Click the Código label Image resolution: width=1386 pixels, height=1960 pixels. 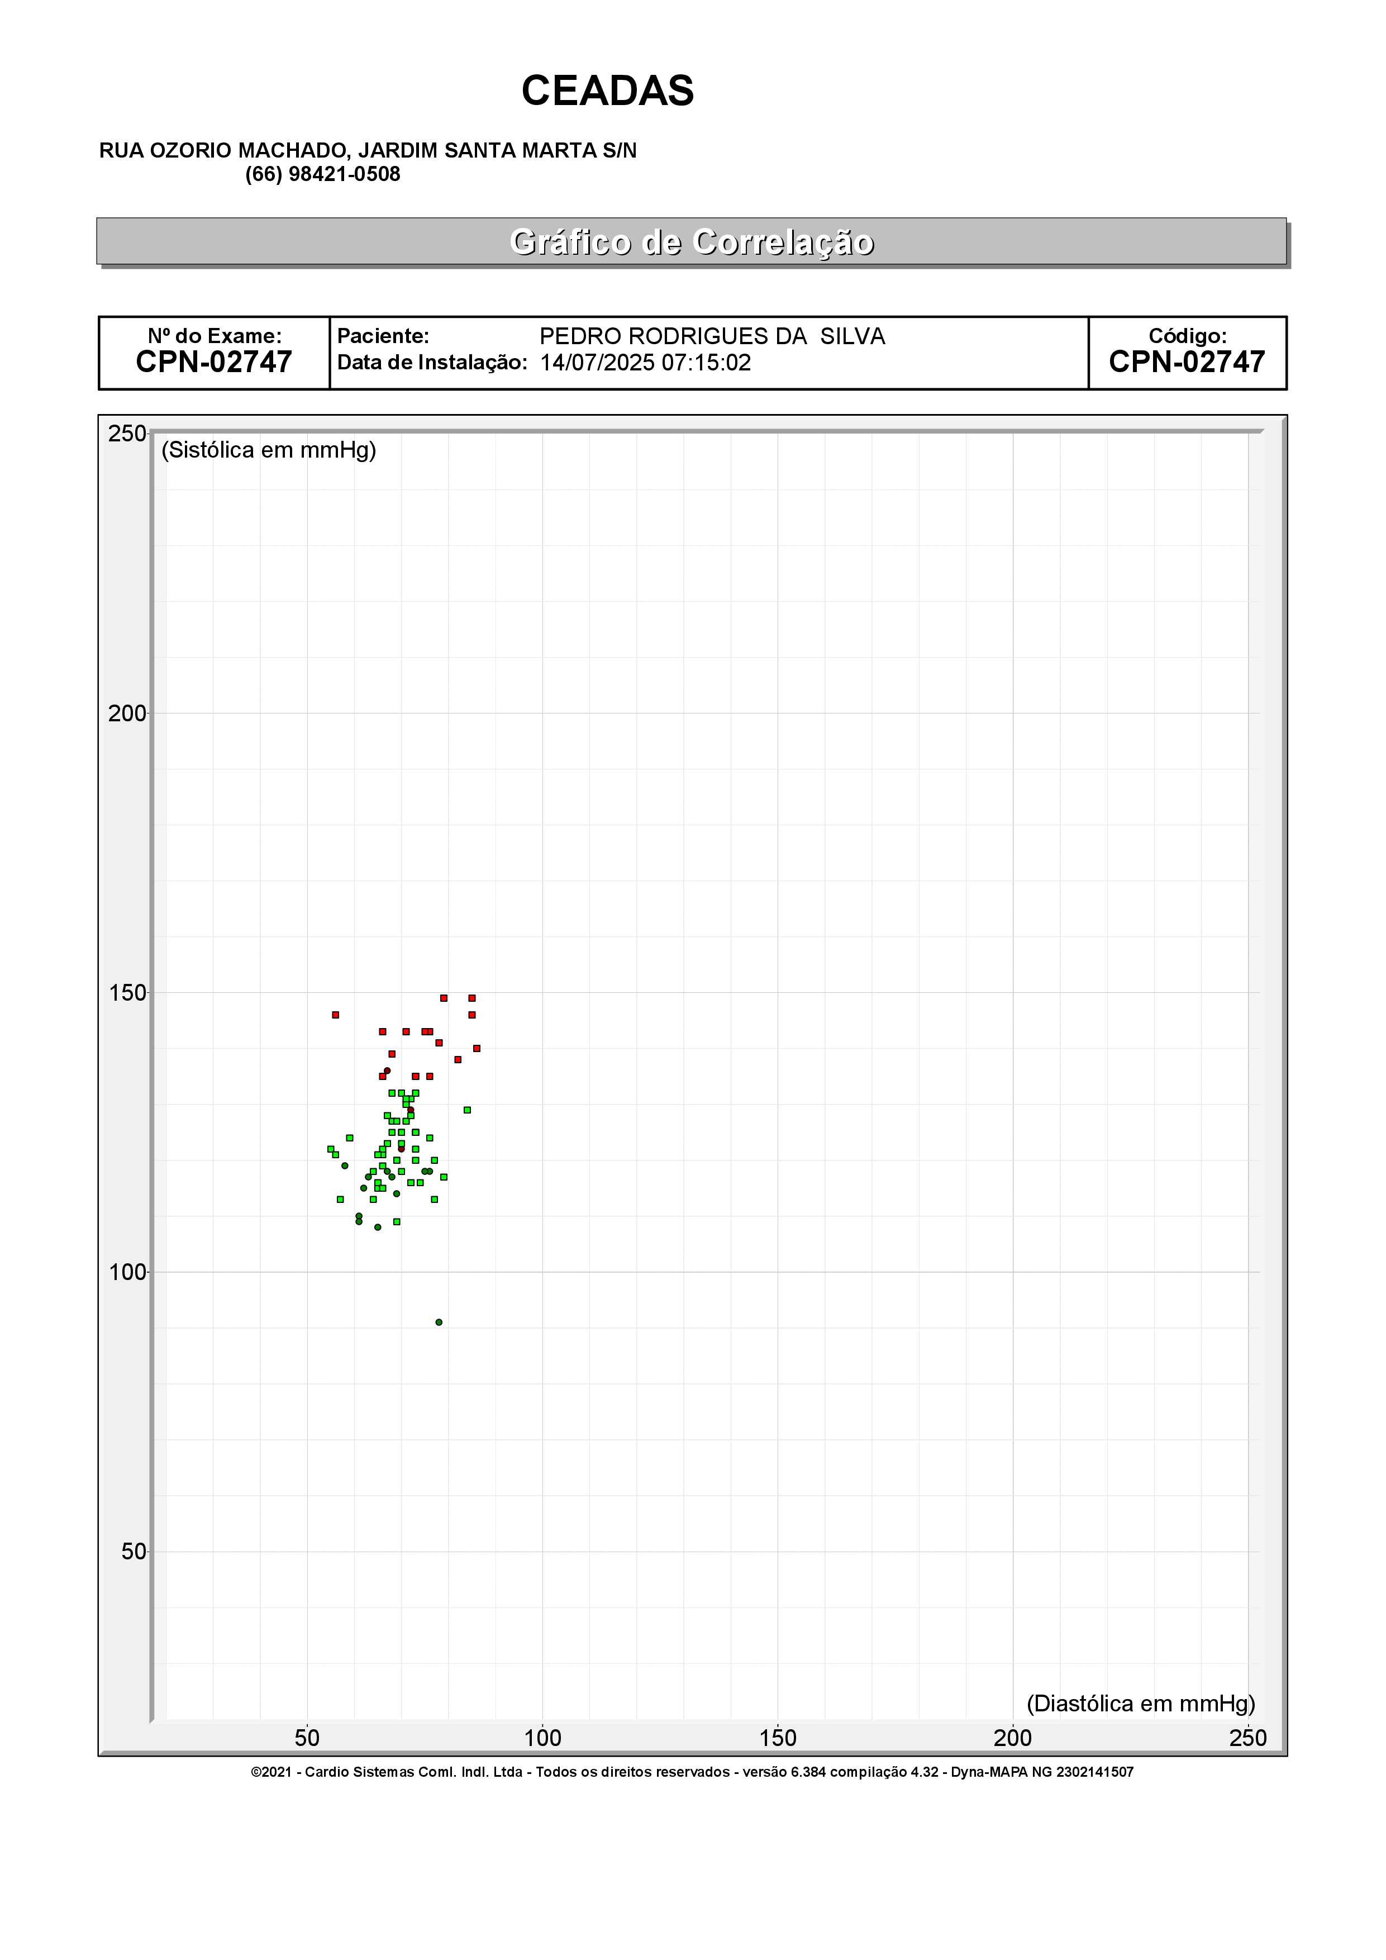coord(1187,335)
